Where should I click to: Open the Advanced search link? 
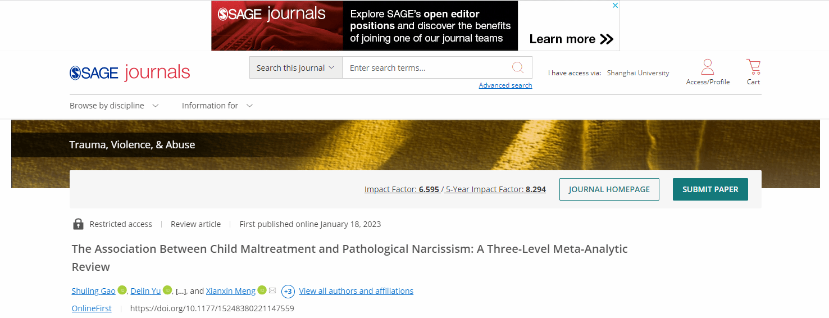pos(505,85)
